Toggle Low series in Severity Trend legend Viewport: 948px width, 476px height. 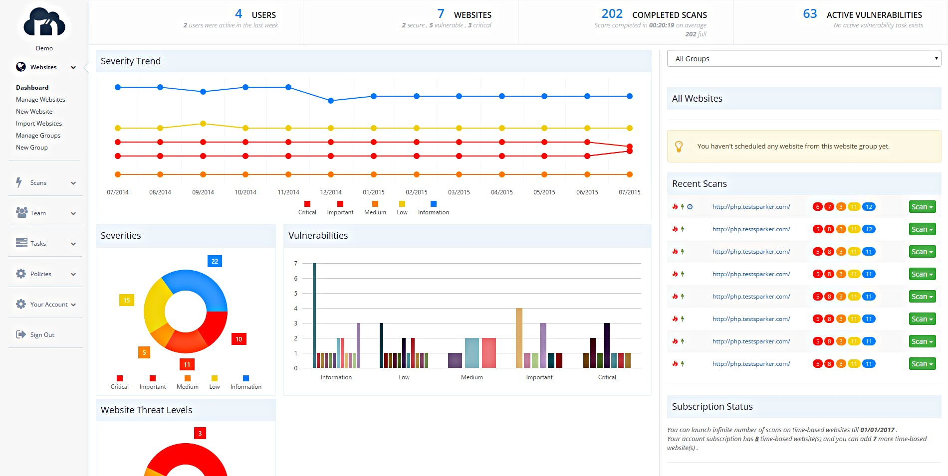click(x=402, y=208)
